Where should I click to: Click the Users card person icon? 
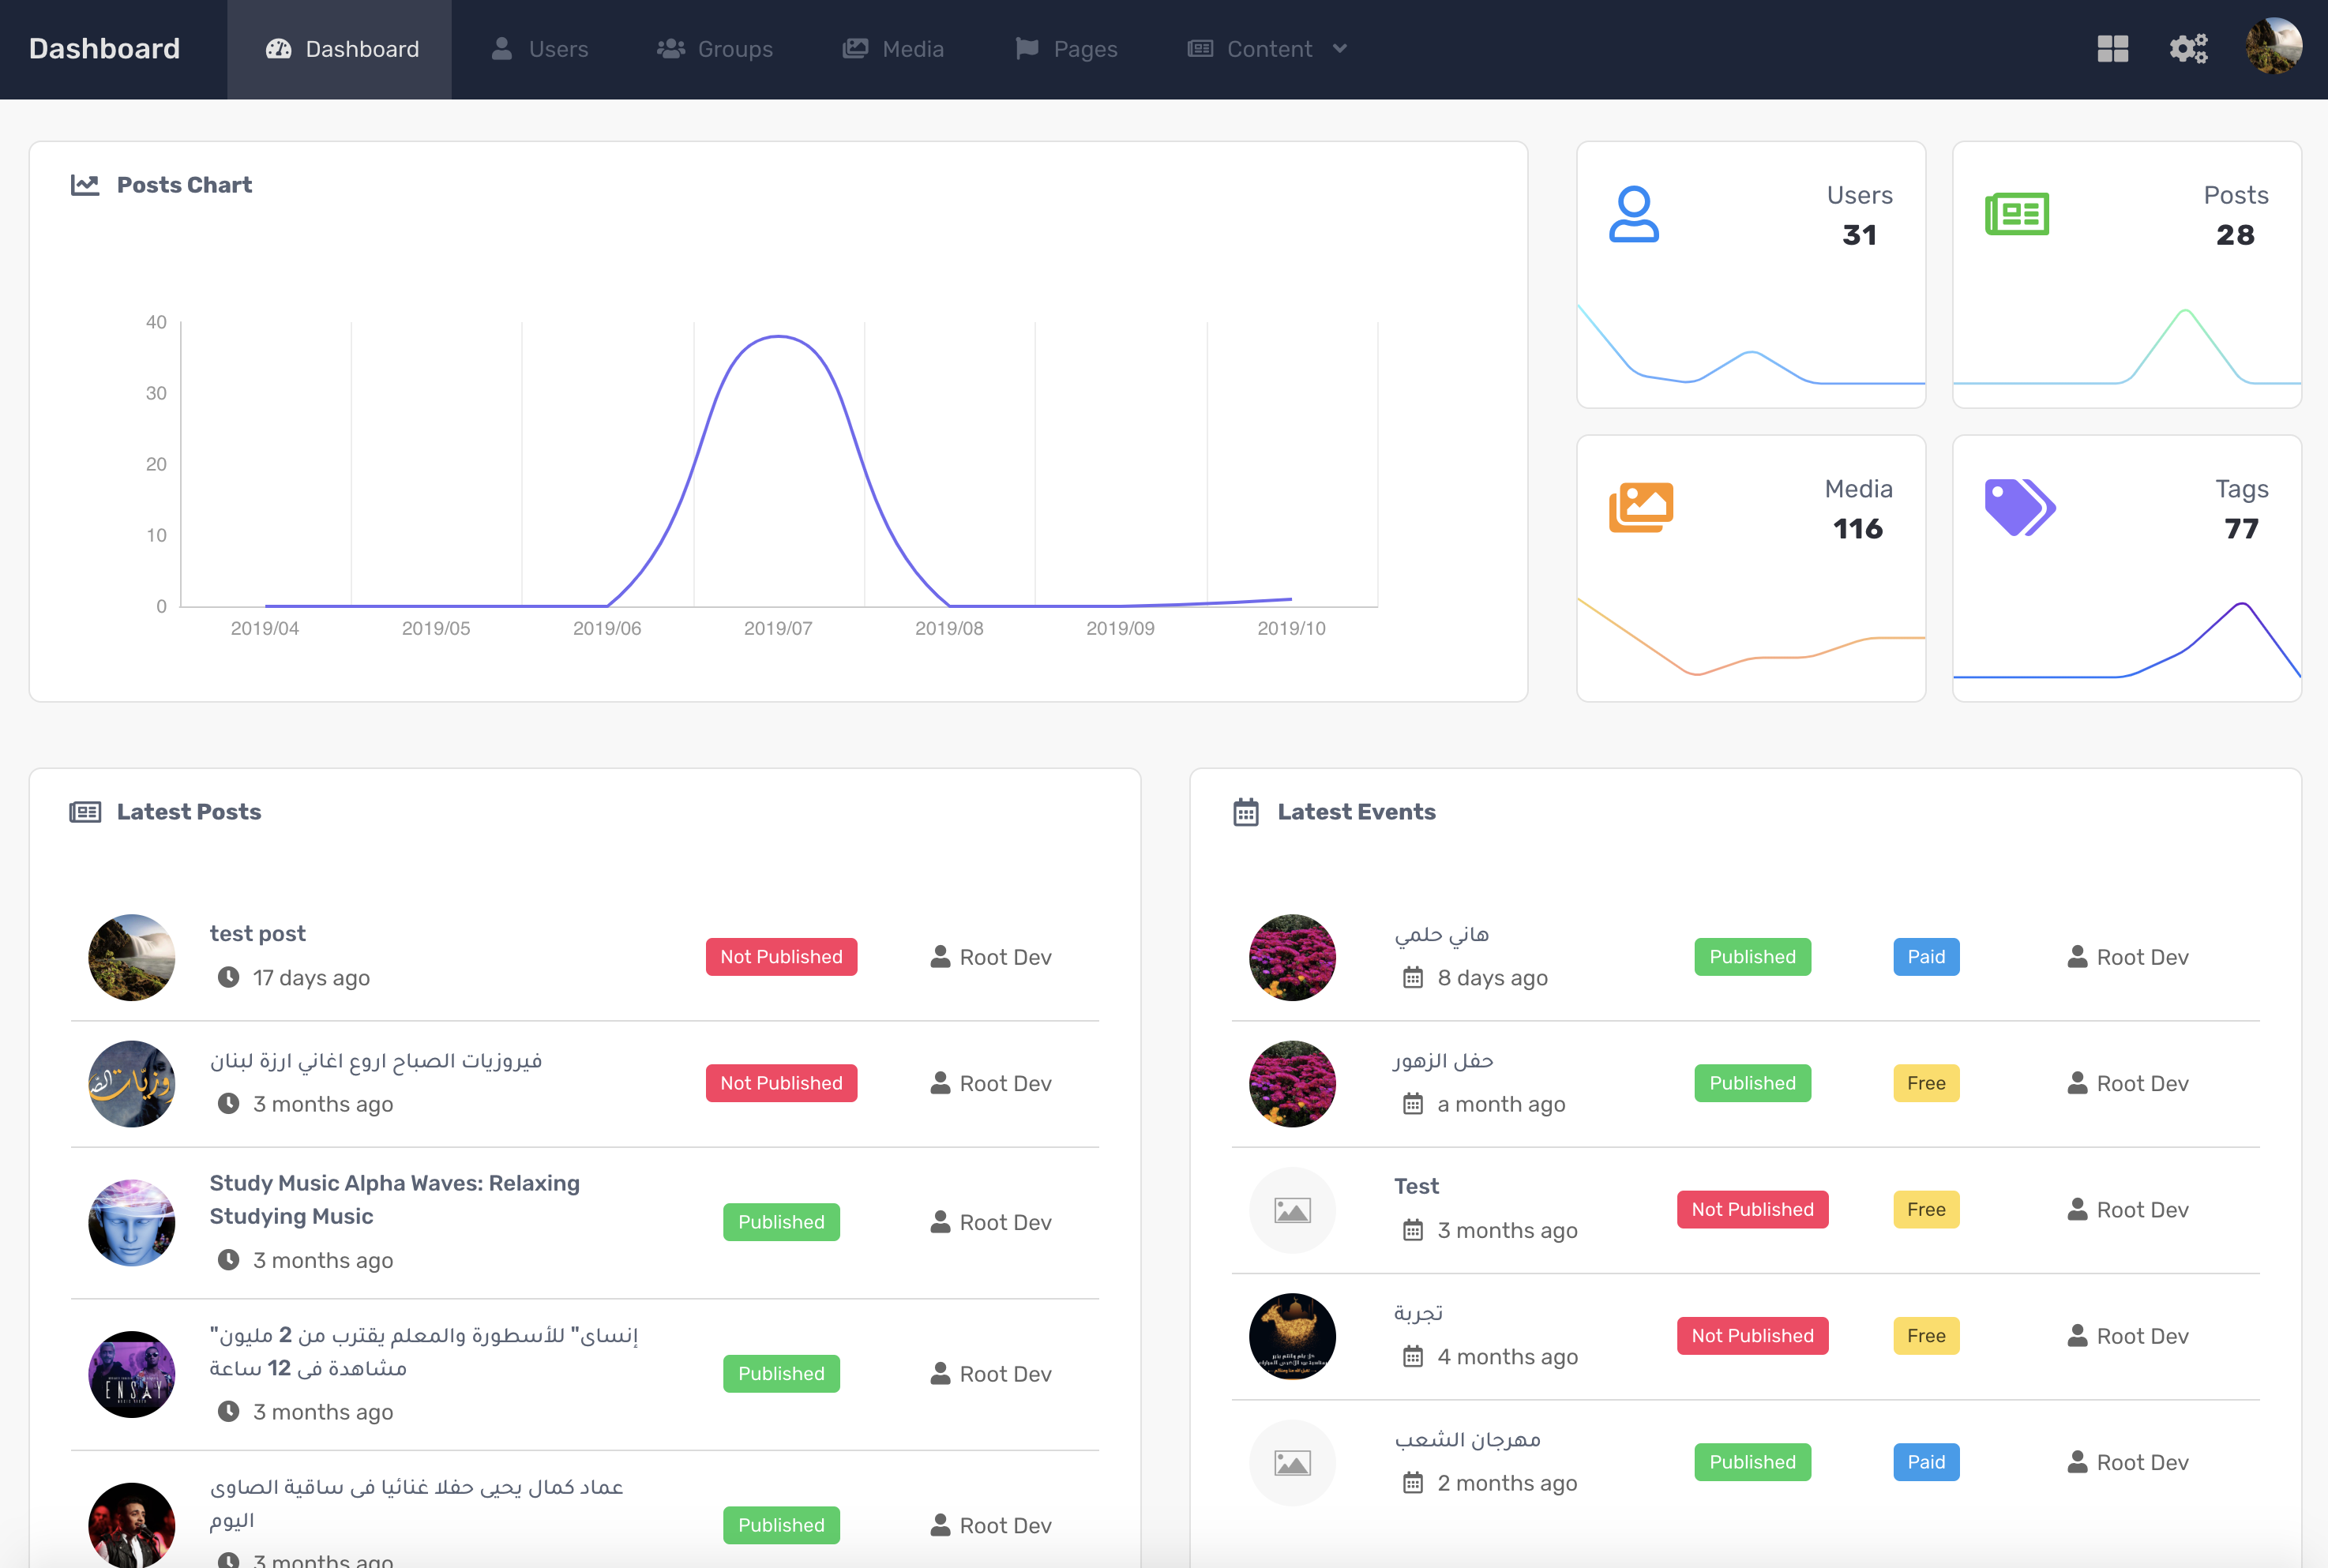pyautogui.click(x=1634, y=214)
